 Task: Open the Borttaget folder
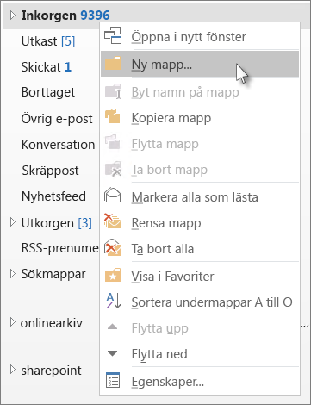pos(48,92)
